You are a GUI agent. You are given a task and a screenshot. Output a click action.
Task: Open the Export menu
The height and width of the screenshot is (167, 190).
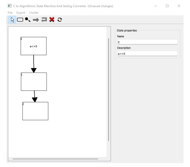click(x=21, y=13)
